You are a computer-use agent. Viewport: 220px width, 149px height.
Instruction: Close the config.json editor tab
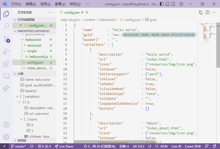pyautogui.click(x=87, y=12)
